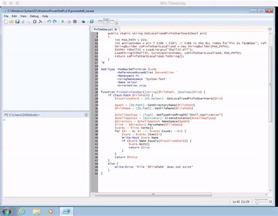The width and height of the screenshot is (278, 216).
Task: Click the right arrow of the horizontal scrollbar
Action: [x=266, y=194]
